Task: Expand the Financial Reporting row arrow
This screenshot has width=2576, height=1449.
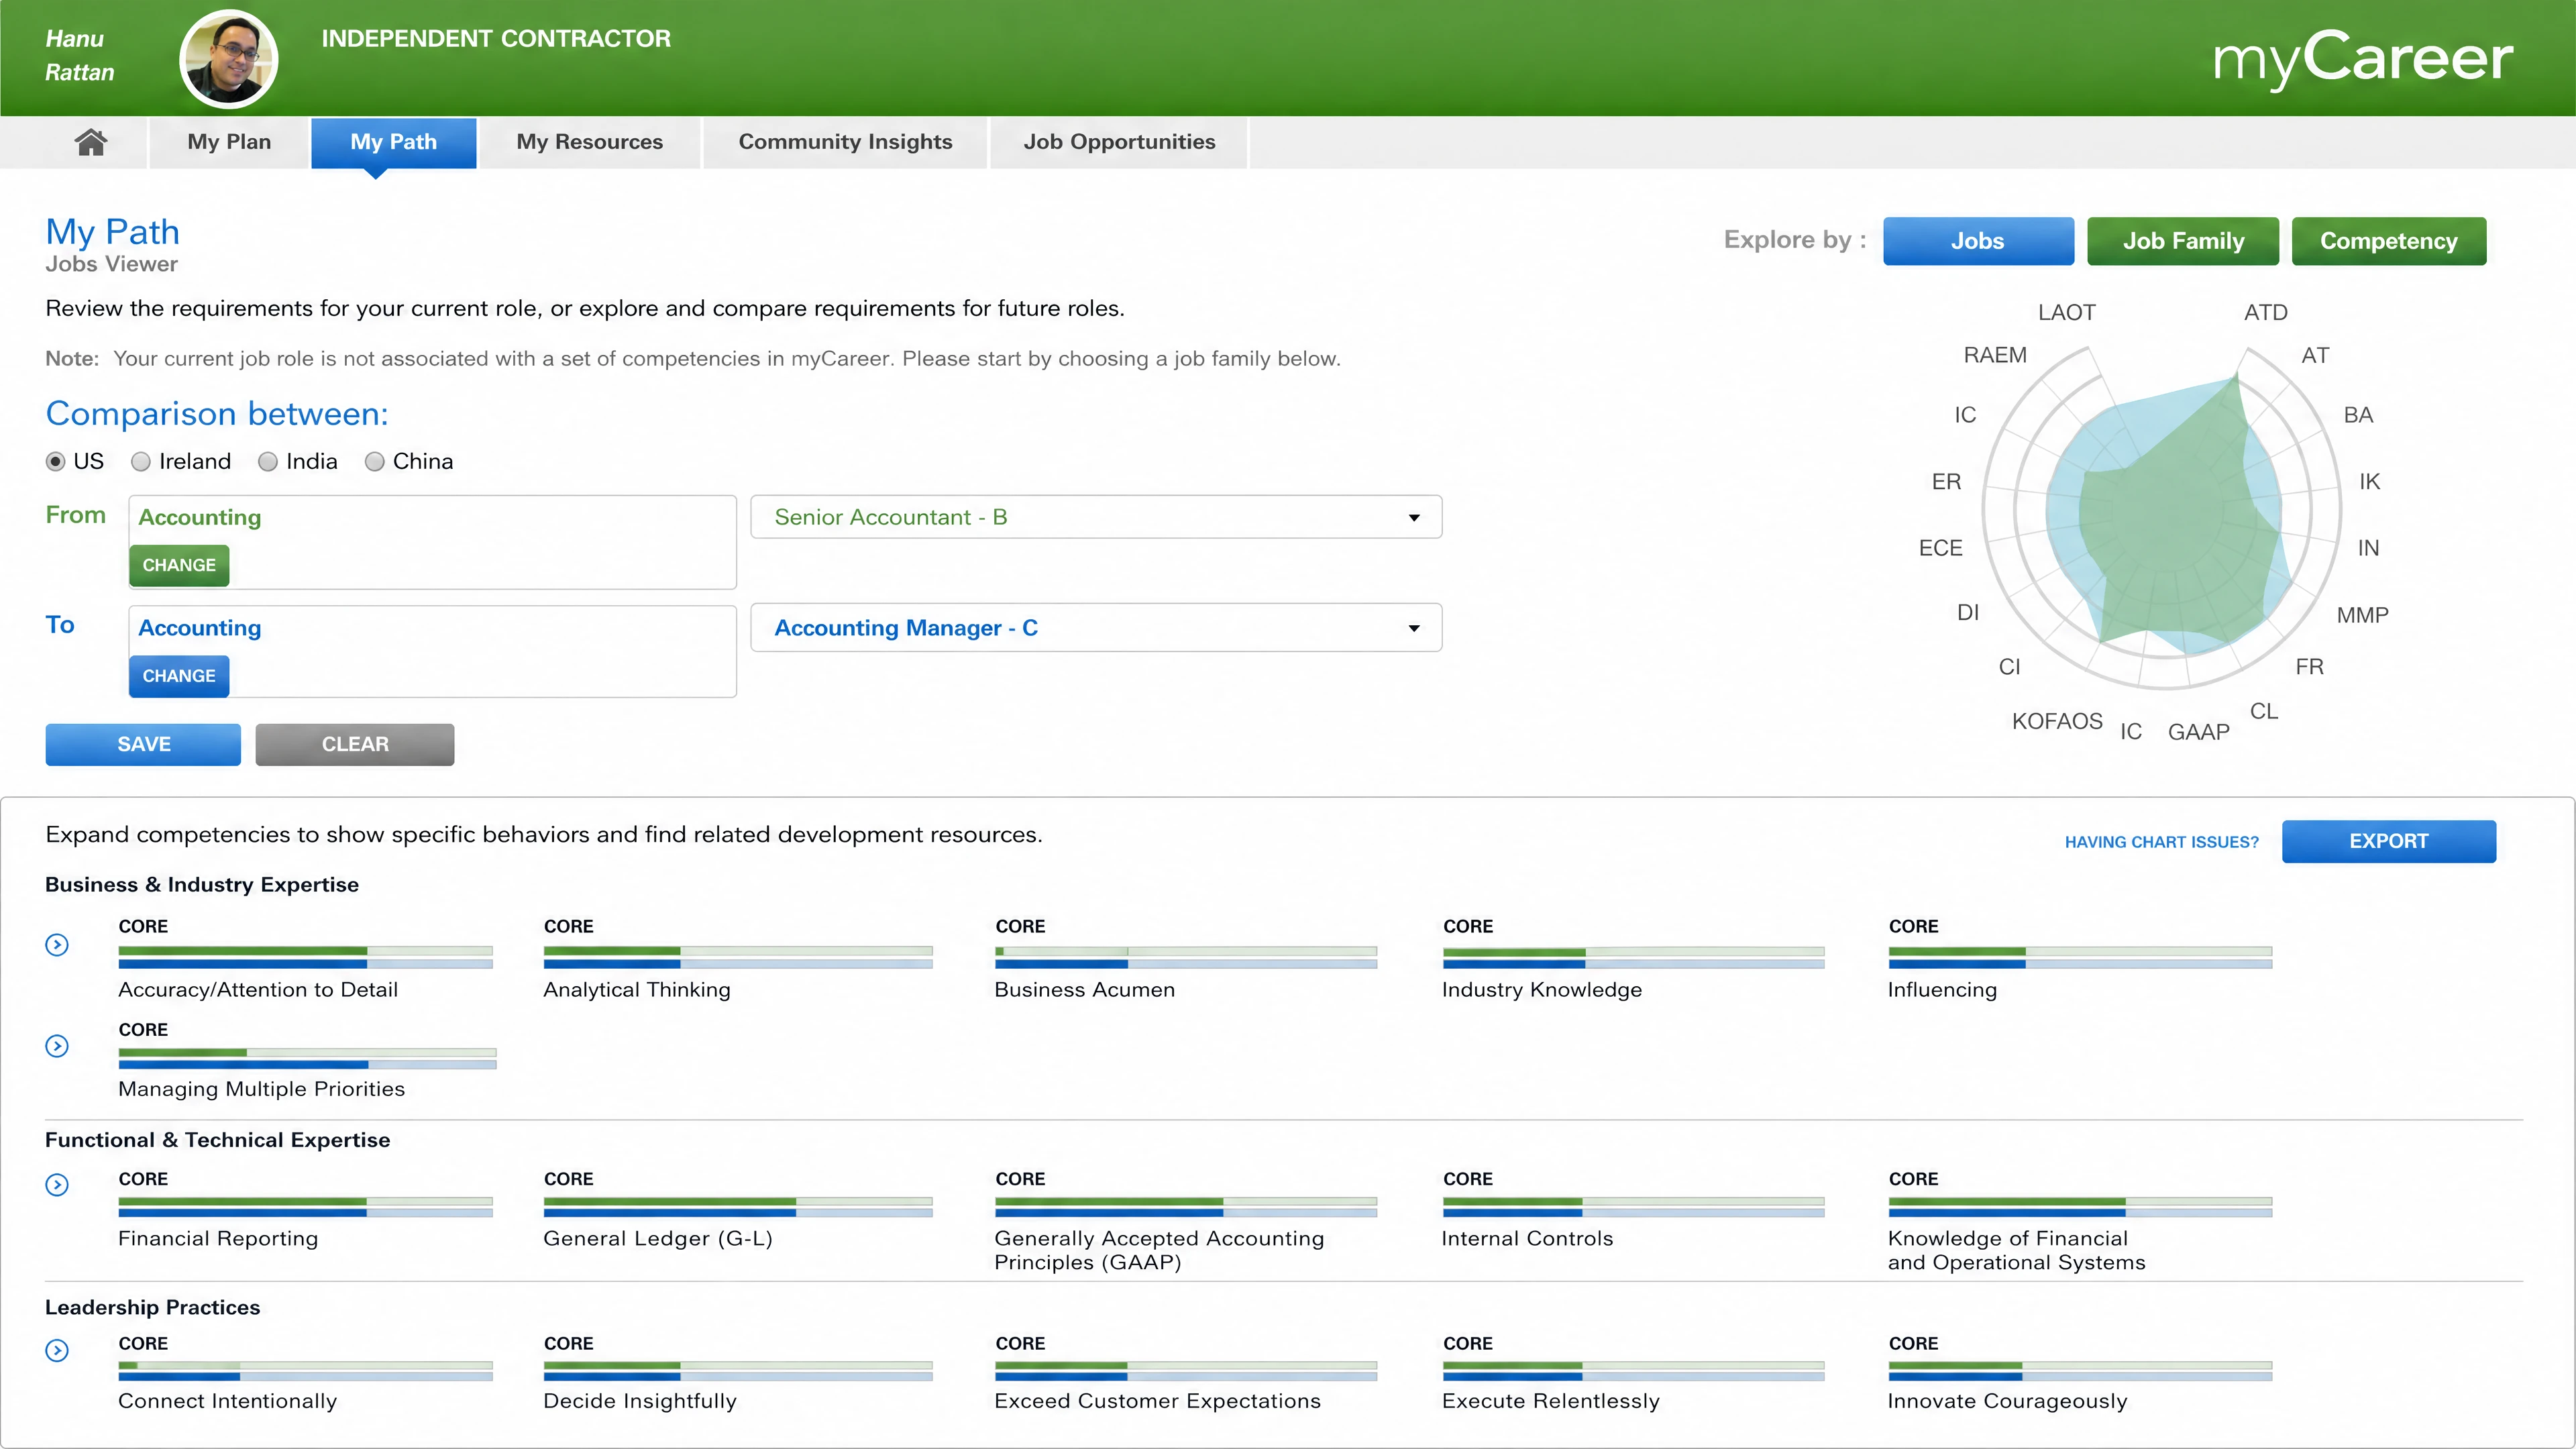Action: tap(57, 1185)
